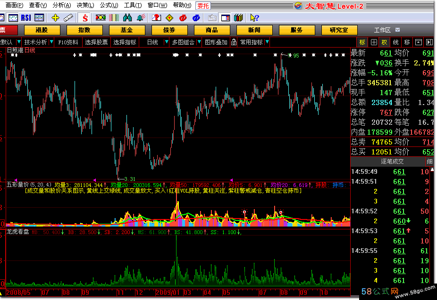Open the 画面(P) menu
The height and width of the screenshot is (300, 437).
click(x=14, y=5)
